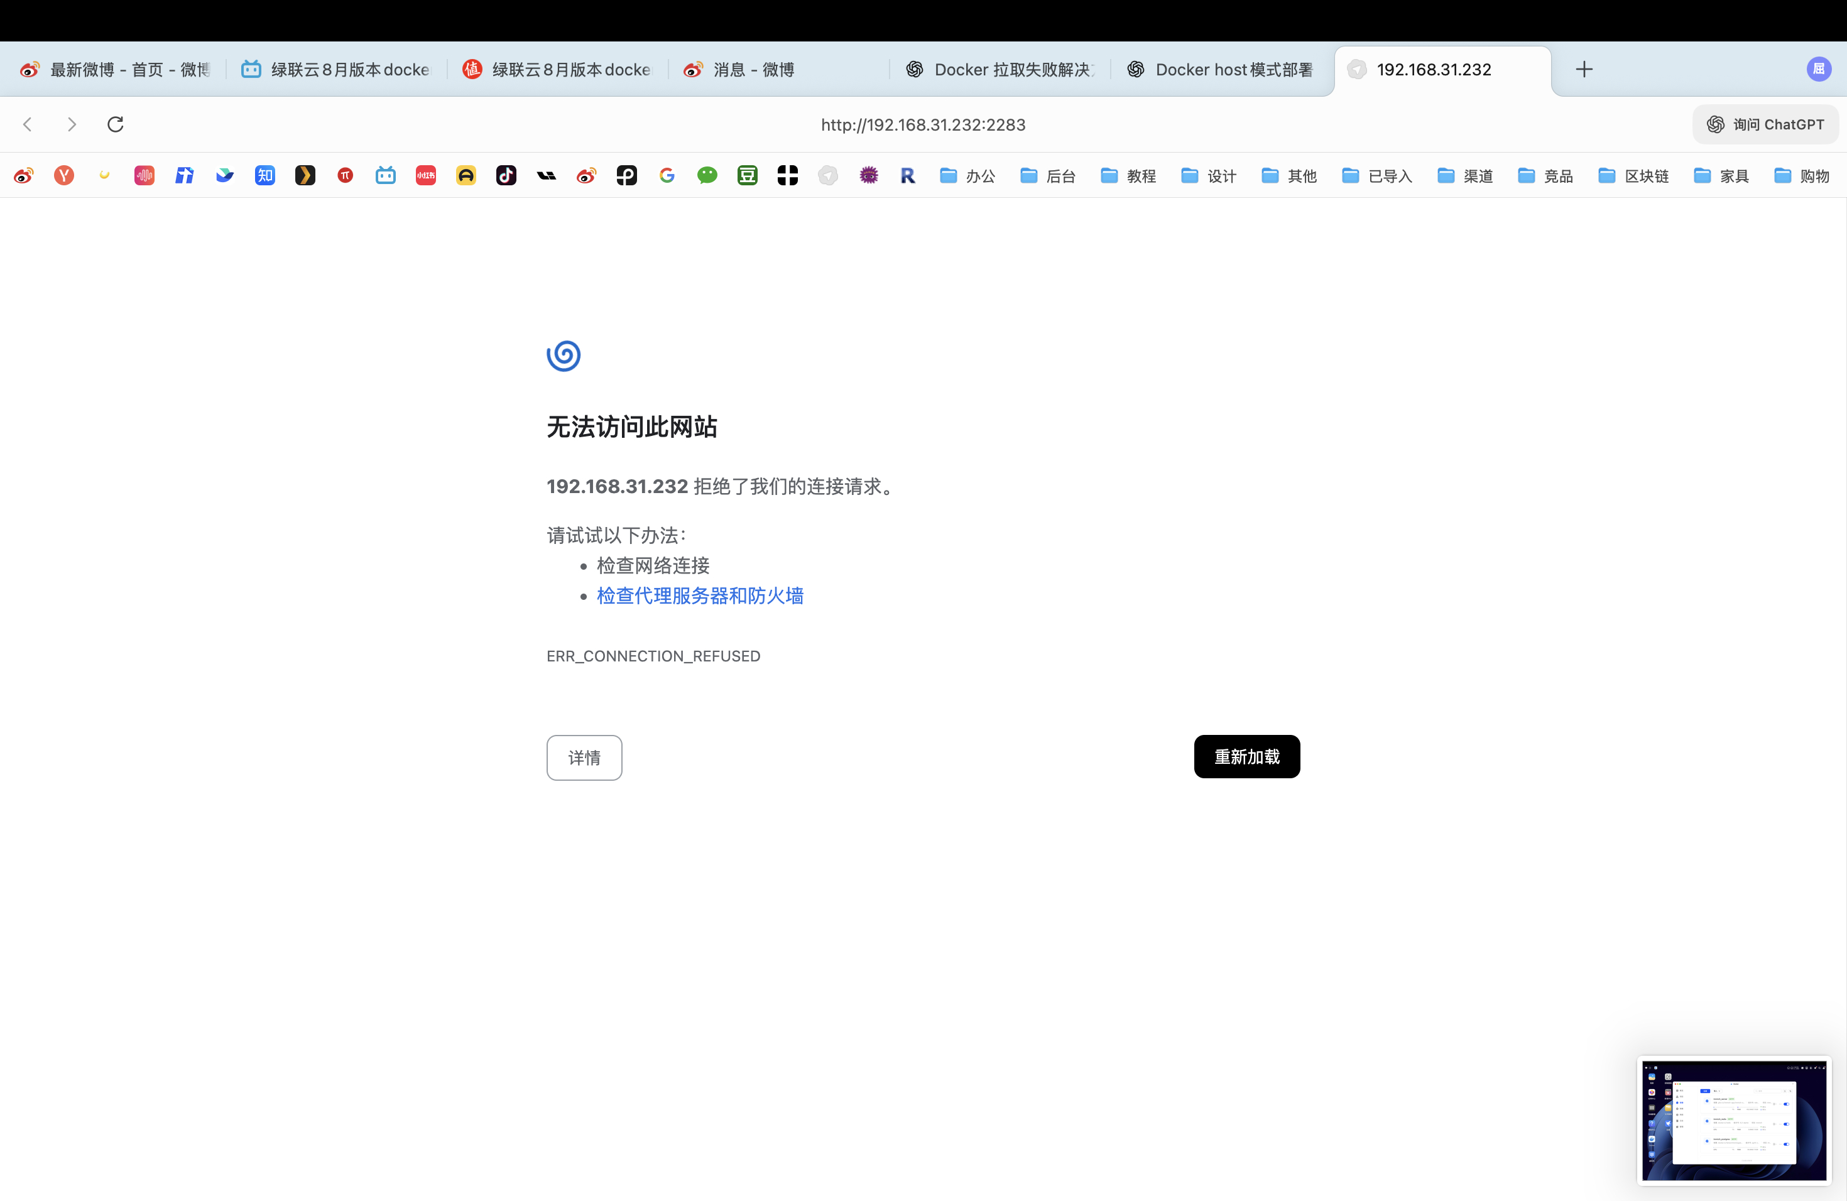Screen dimensions: 1847x1201
Task: Open the WeChat green bubble bookmark
Action: (707, 175)
